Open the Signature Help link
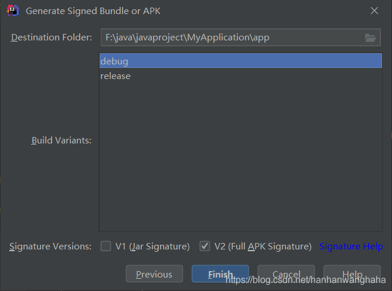Image resolution: width=392 pixels, height=291 pixels. pyautogui.click(x=351, y=247)
